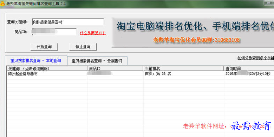Sort by the 商品ID column header

[115, 68]
